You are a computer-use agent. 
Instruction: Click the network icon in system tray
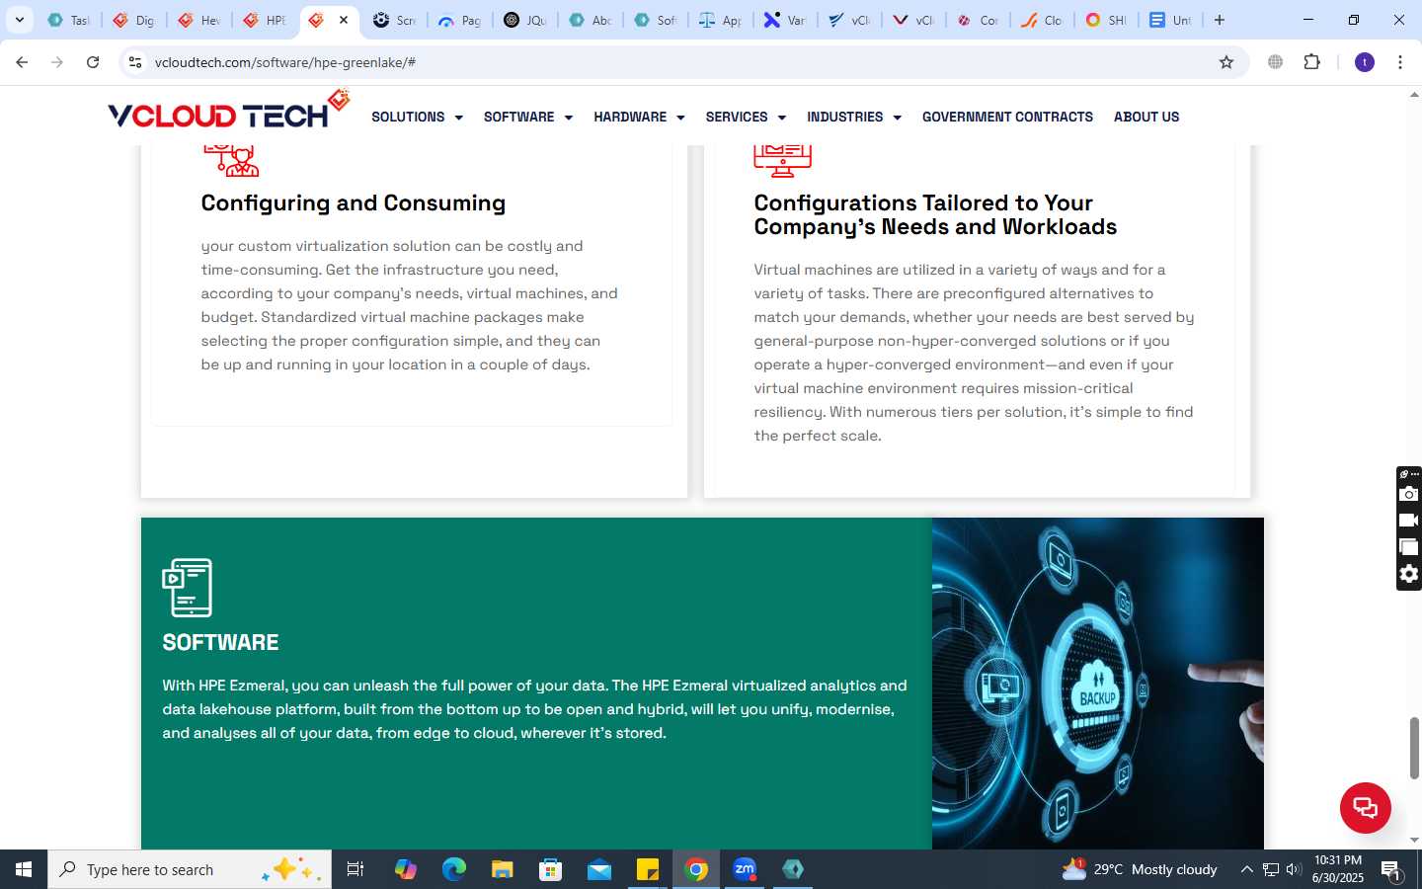tap(1271, 869)
